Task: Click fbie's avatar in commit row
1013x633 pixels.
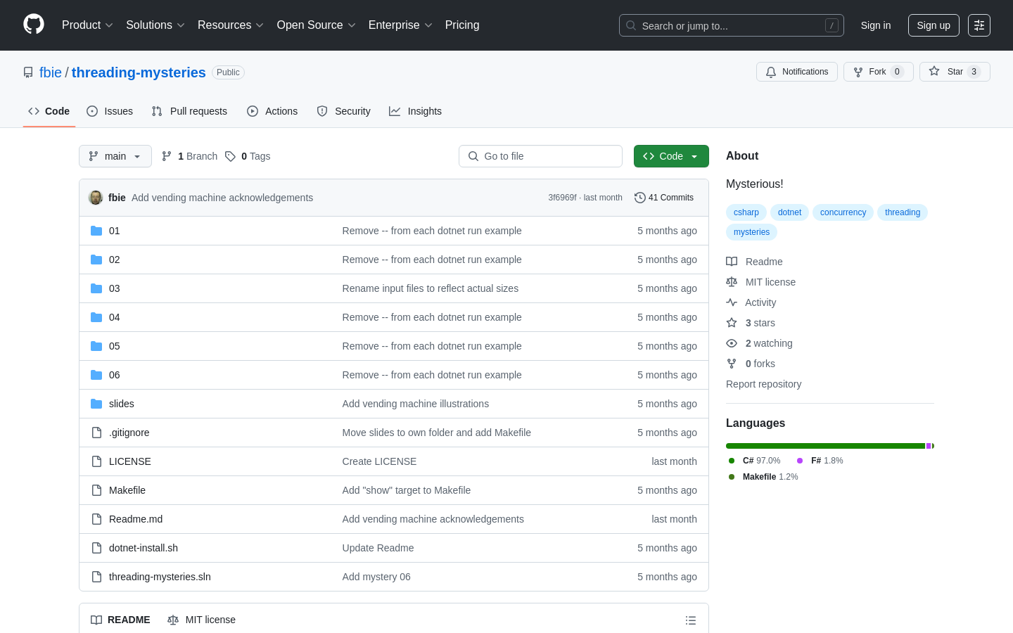Action: (96, 198)
